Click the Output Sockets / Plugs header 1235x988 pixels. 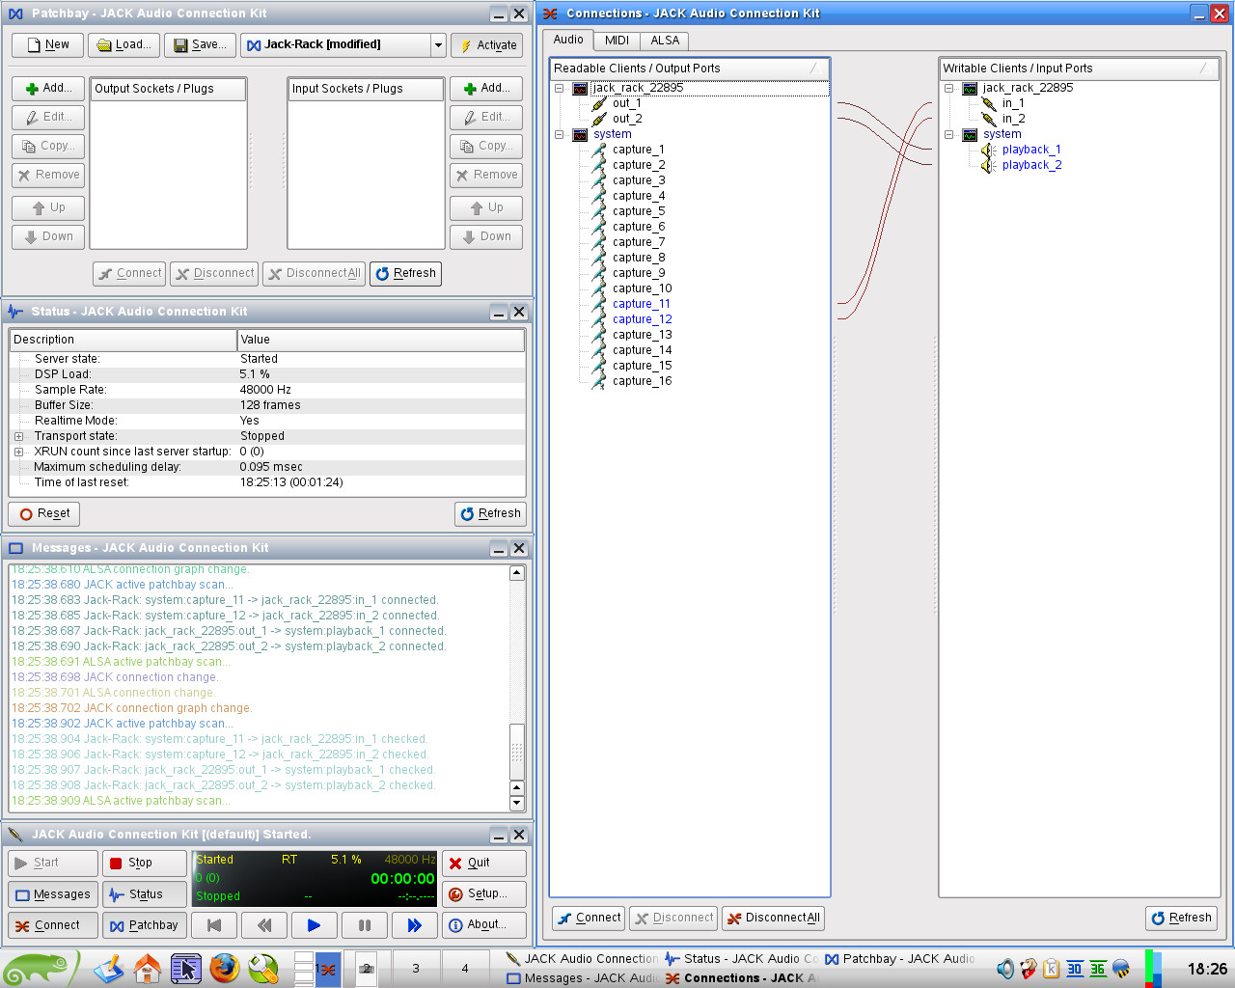click(169, 89)
